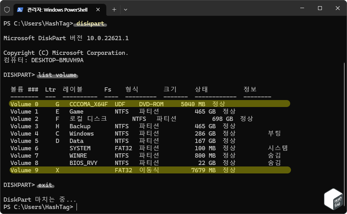Click the 286 GB size value

click(x=205, y=133)
